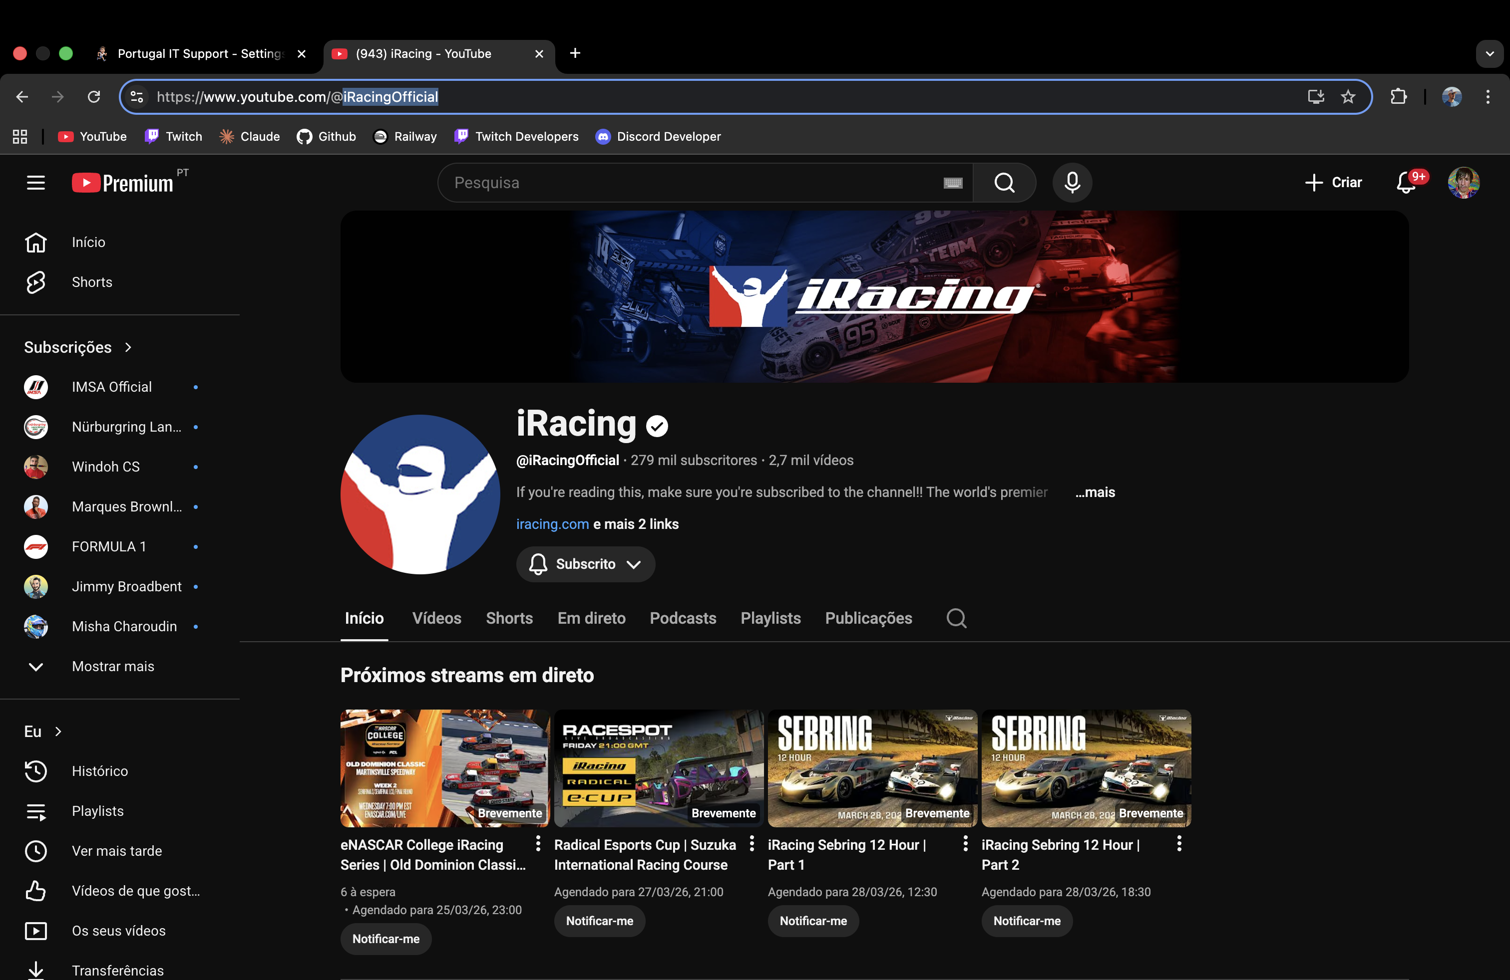Click the Twitch bookmark in the bookmarks bar

coord(173,136)
